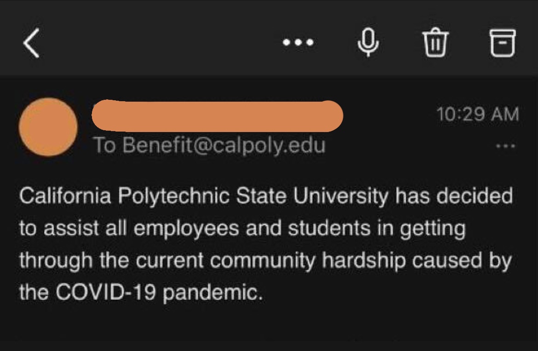Click "COVID-19" in the last line
The image size is (538, 351).
(107, 293)
